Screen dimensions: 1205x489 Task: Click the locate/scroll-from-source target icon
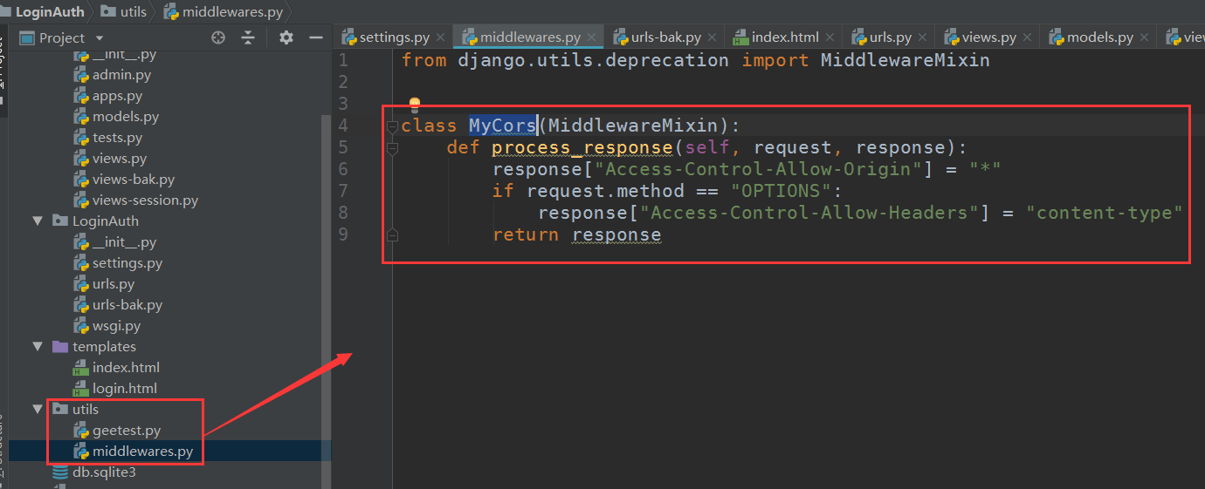click(218, 37)
